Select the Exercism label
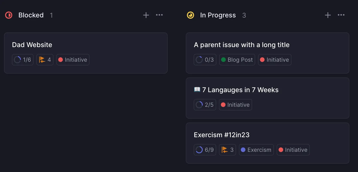358x172 pixels. coord(256,150)
